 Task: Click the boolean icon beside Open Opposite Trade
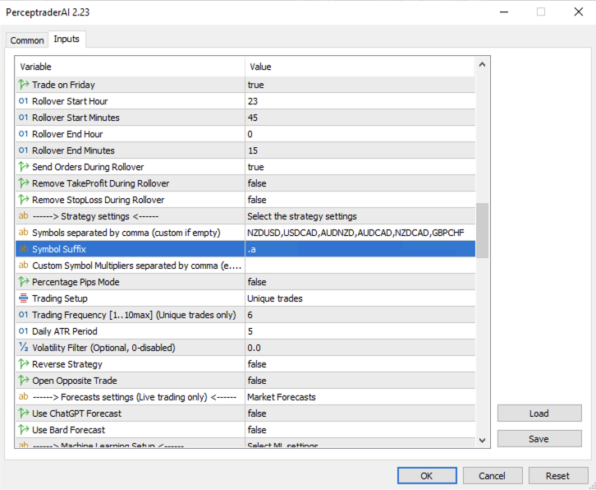tap(24, 381)
